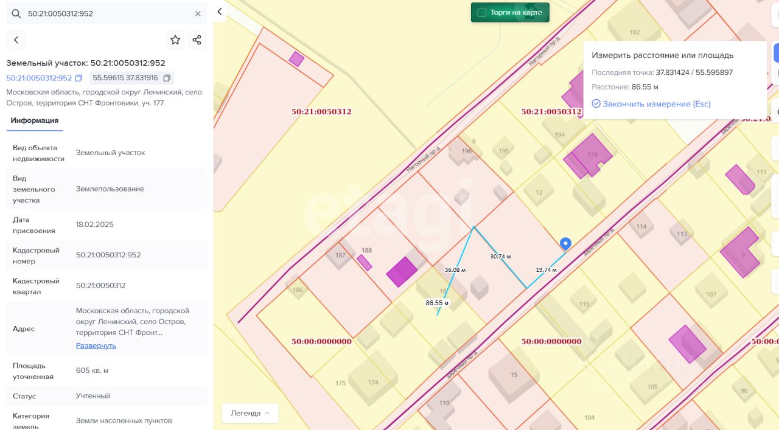This screenshot has width=779, height=430.
Task: Open cadastral number link 50:21:0050312:952
Action: click(39, 78)
